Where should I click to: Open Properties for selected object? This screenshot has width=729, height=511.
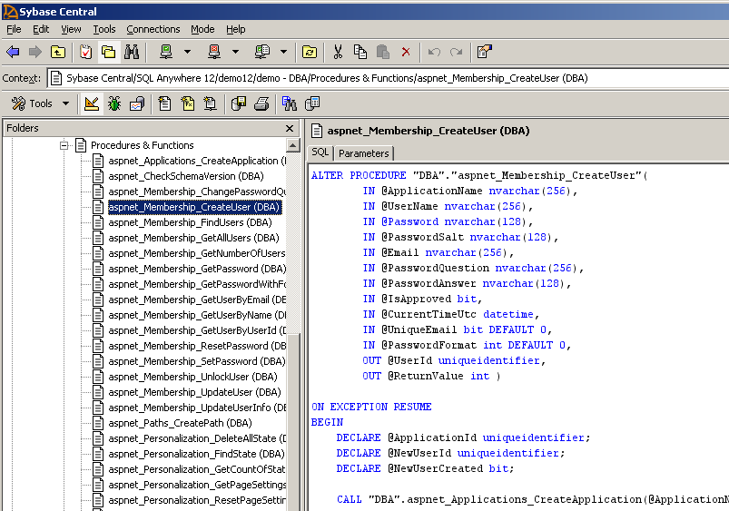(485, 52)
